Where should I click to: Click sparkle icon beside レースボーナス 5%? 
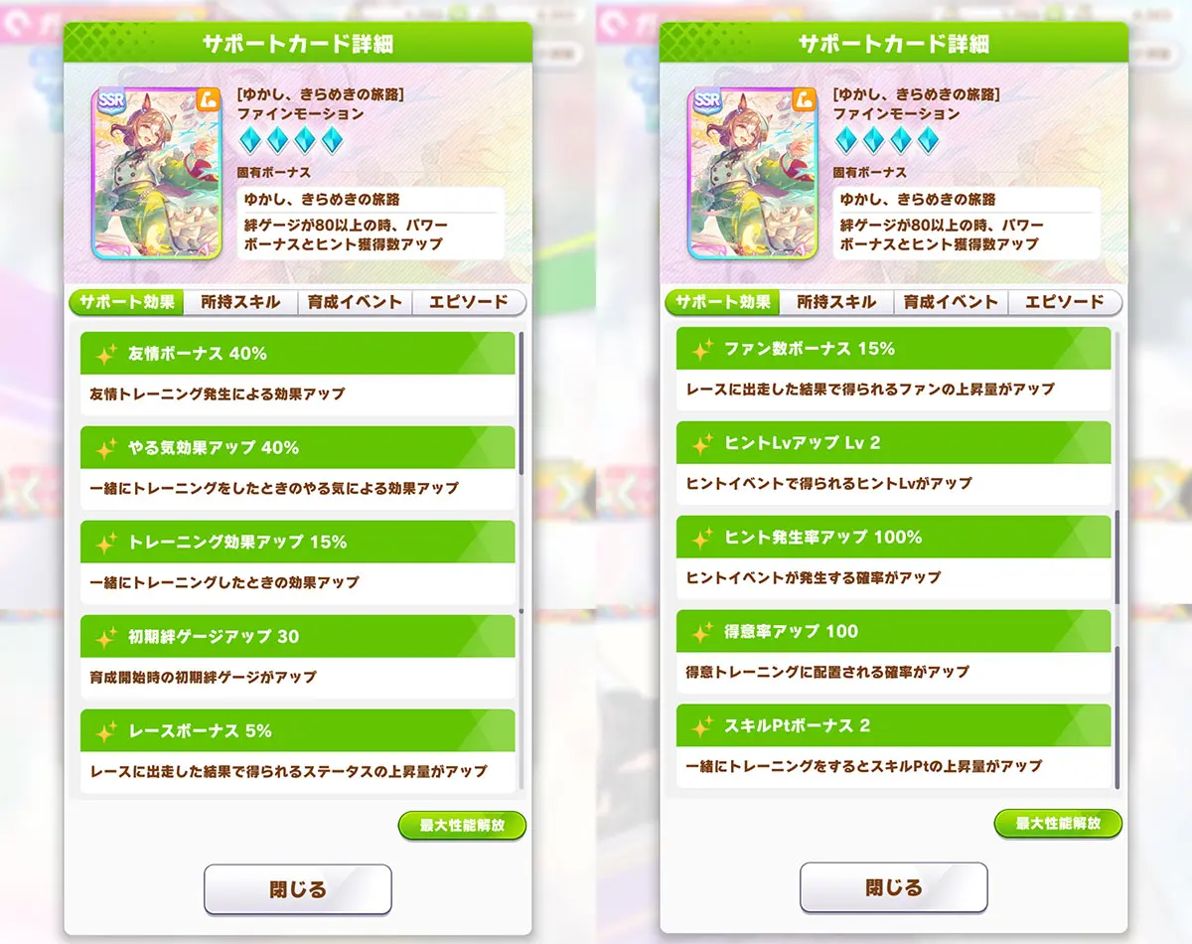[106, 731]
